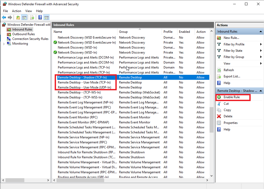Click the Connection Security Rules icon
This screenshot has height=189, width=264.
[x=9, y=39]
